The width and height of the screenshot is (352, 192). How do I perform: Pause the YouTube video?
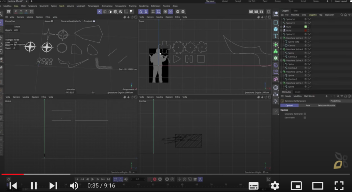pyautogui.click(x=34, y=186)
